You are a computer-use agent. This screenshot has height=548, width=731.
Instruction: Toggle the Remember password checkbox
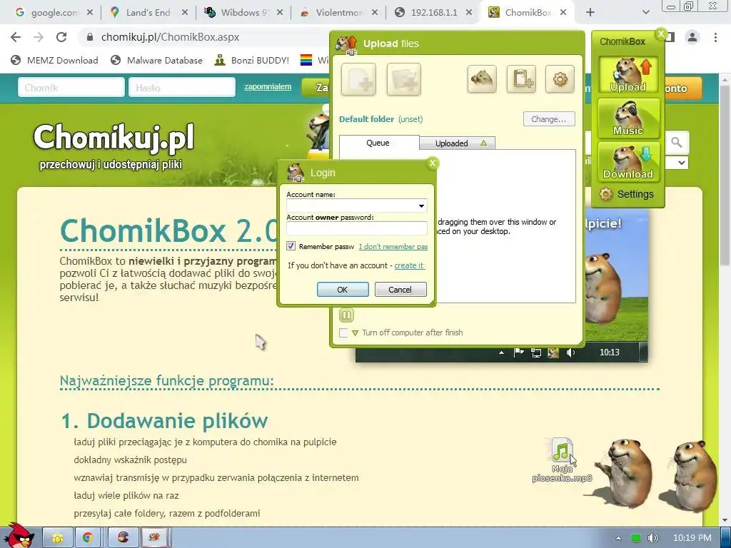coord(291,246)
